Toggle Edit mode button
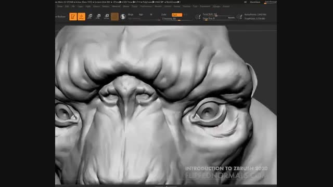 [73, 17]
